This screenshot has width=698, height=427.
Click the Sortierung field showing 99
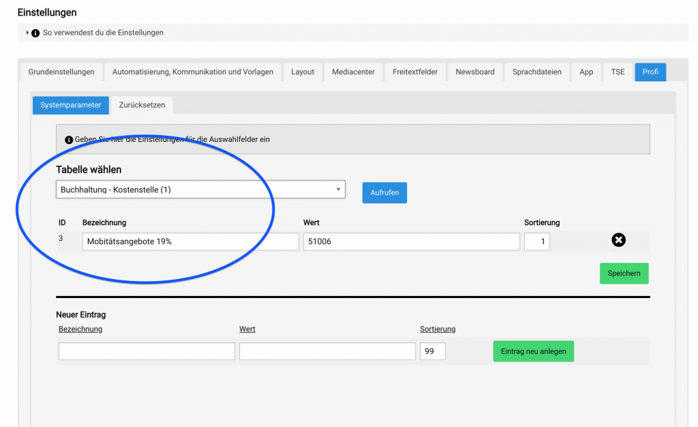tap(433, 351)
